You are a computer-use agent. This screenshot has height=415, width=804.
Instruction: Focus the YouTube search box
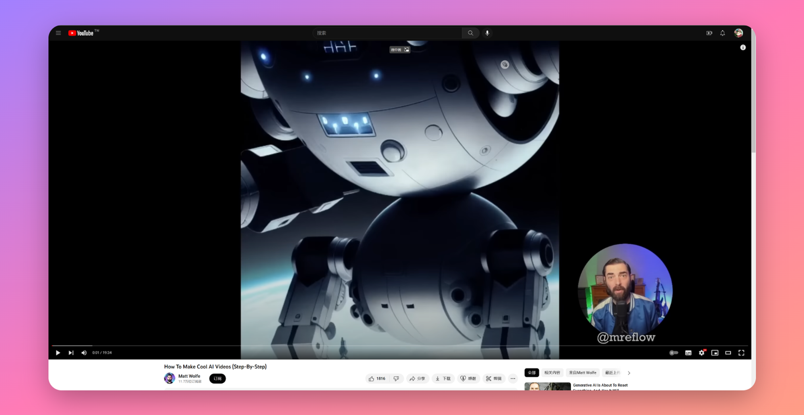coord(388,33)
